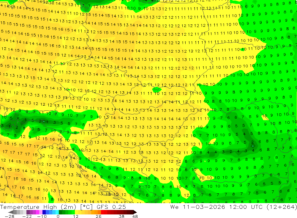Select the light pink swatch on the legend

click(x=41, y=212)
